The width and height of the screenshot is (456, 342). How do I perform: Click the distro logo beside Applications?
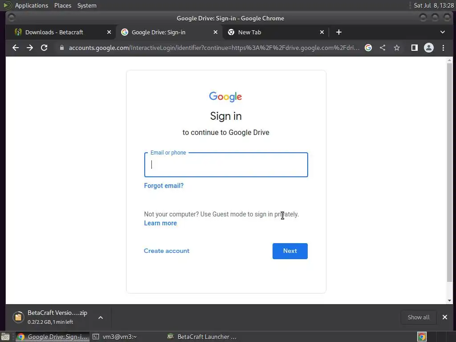(7, 5)
